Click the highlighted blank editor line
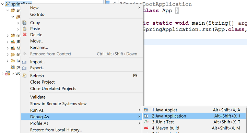The image size is (247, 133). tap(195, 42)
